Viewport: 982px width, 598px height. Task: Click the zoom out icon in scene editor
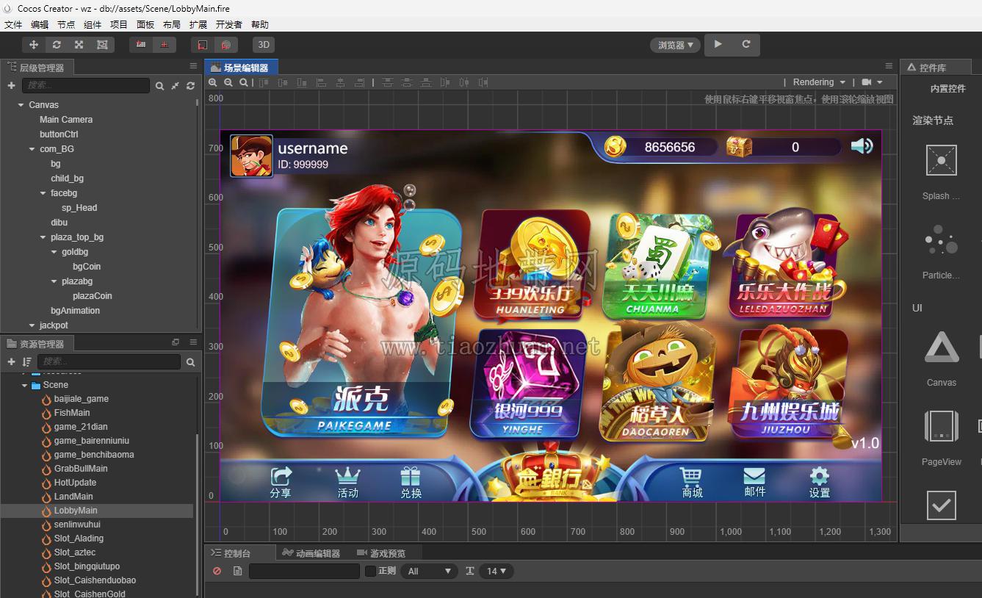tap(228, 82)
